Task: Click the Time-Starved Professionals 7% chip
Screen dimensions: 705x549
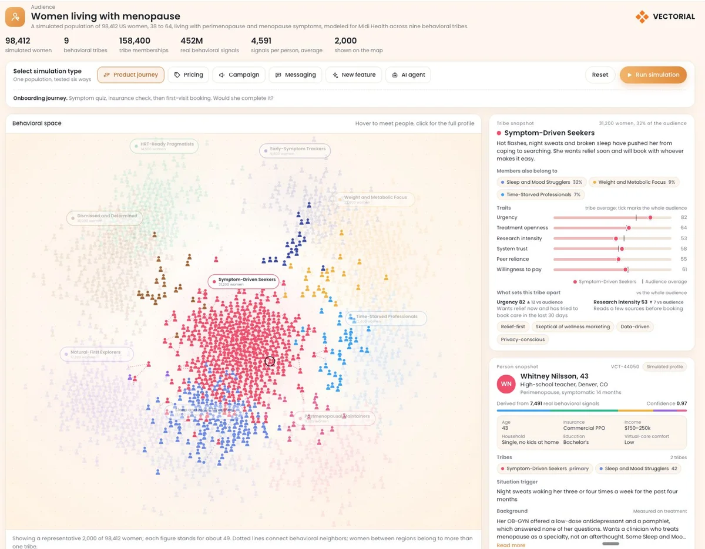Action: (x=540, y=194)
